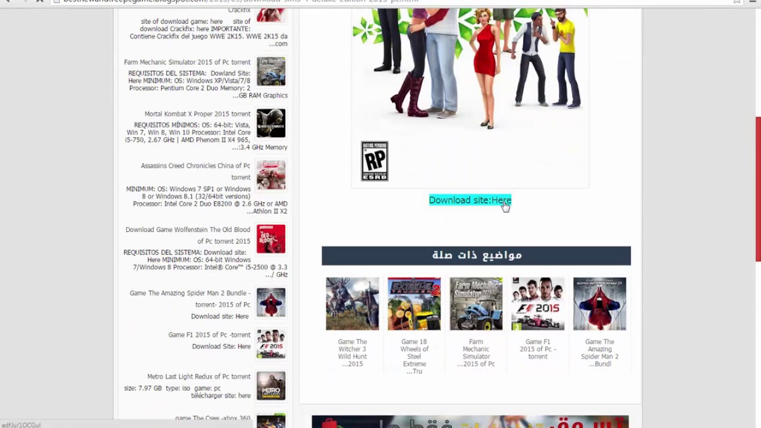Click Game The Witcher 3 Wild Hunt caption
761x428 pixels.
(x=353, y=353)
